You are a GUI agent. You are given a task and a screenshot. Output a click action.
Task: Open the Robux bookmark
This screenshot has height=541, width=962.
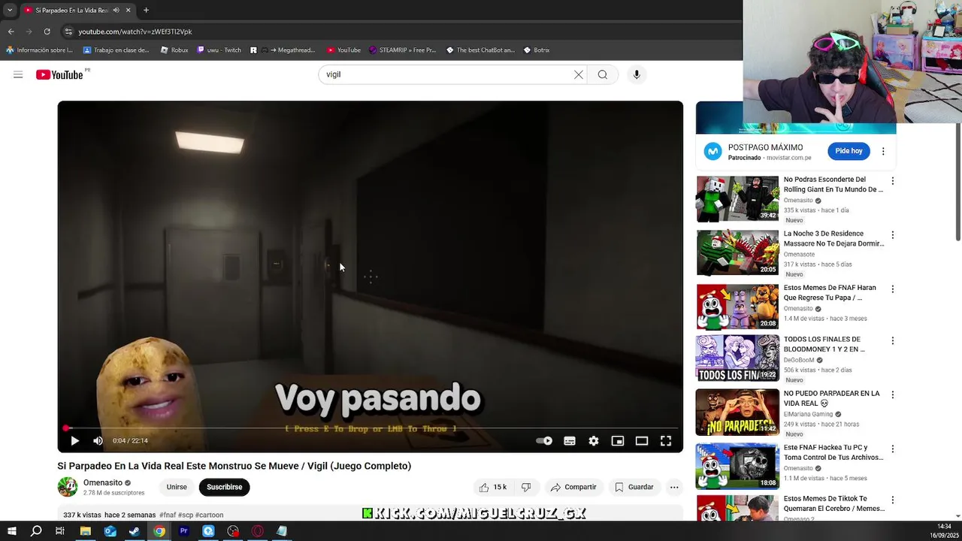tap(174, 50)
